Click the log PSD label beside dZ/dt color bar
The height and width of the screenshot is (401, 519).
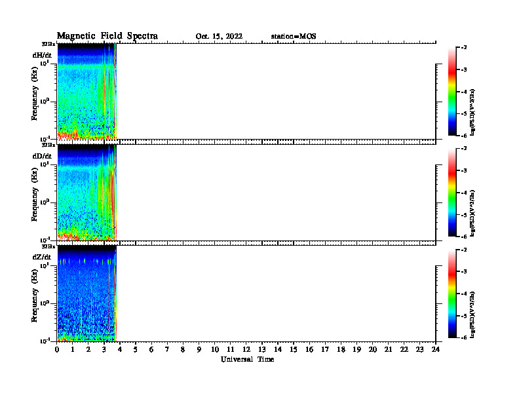click(473, 315)
